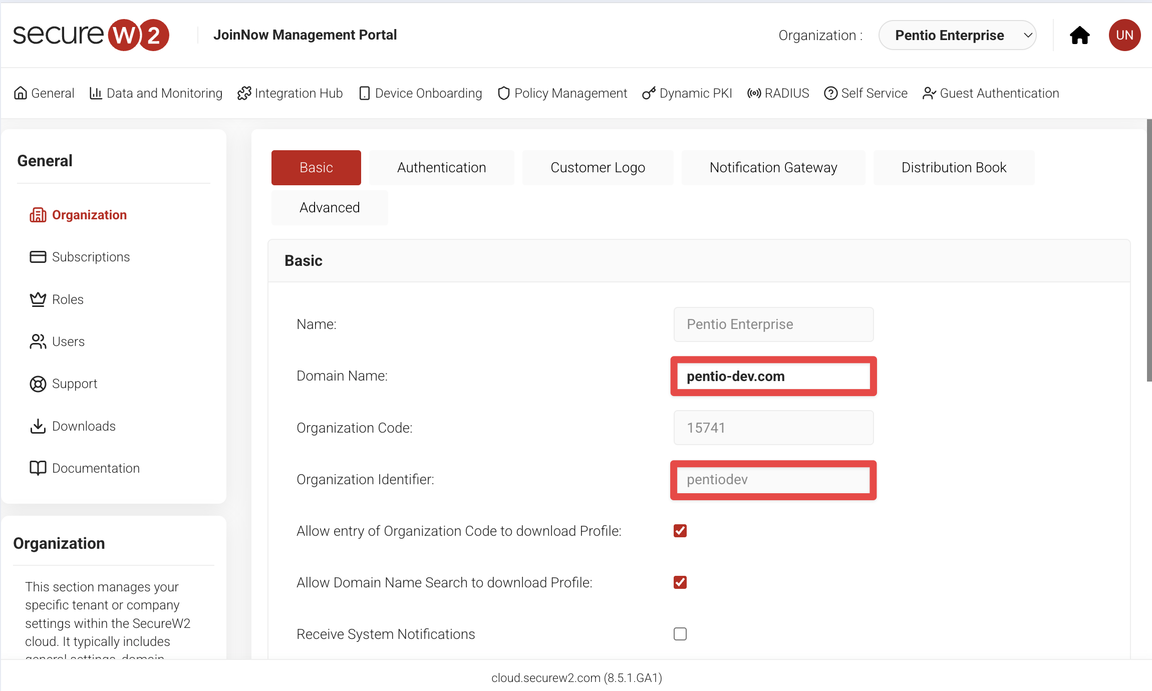Enable Receive System Notifications checkbox
Viewport: 1152px width, 691px height.
tap(680, 634)
